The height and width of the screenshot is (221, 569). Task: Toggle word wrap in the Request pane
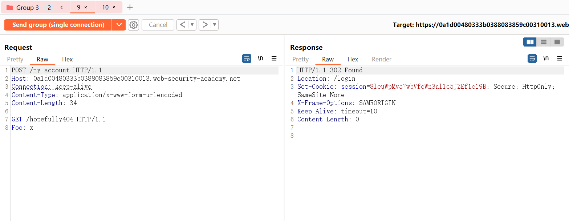click(247, 59)
